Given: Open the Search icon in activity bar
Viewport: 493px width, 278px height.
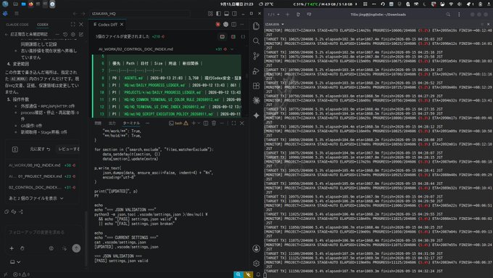Looking at the screenshot, I should 256,41.
